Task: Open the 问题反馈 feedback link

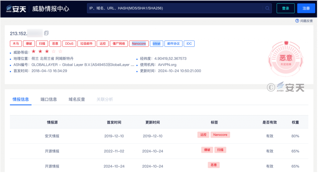Action: (306, 21)
